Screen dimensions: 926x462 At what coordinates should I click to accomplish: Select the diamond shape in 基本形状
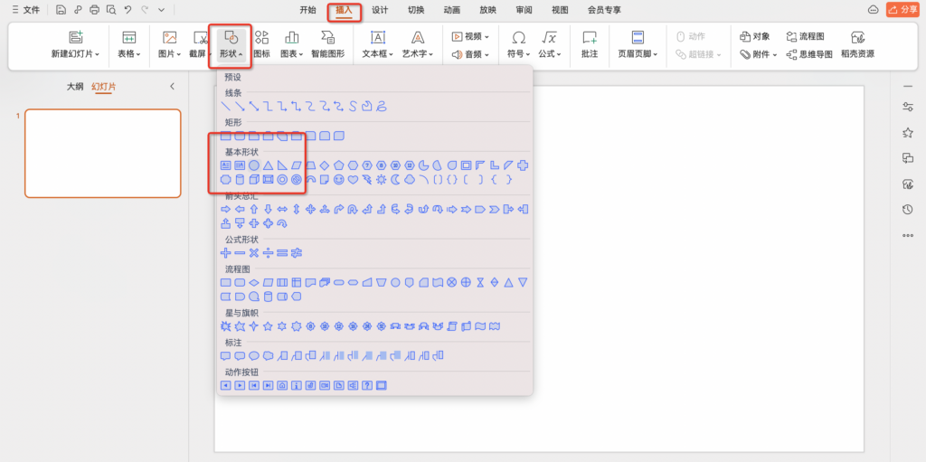(x=325, y=165)
